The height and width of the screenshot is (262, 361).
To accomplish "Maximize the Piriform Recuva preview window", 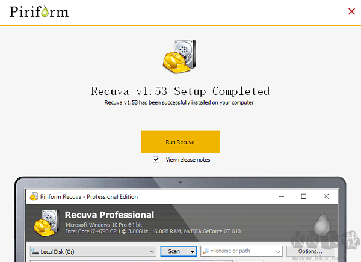I will tap(303, 196).
